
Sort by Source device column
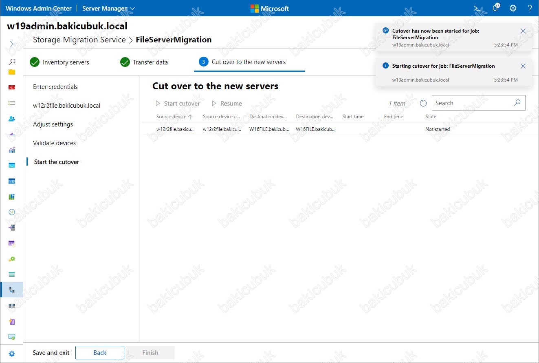tap(174, 117)
